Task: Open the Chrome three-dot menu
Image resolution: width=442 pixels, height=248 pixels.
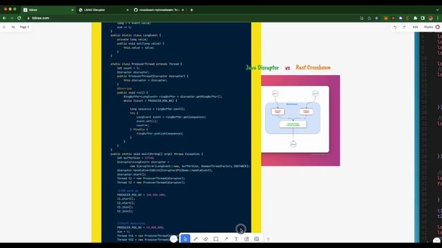Action: (438, 18)
